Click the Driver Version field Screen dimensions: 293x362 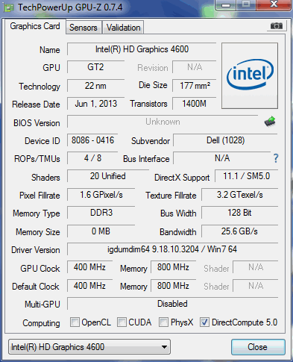[x=172, y=249]
